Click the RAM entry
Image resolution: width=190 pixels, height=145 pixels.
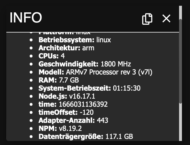59,80
